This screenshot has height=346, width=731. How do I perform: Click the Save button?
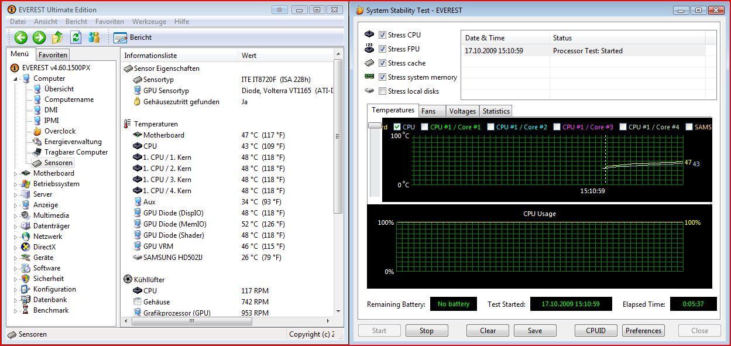click(535, 331)
